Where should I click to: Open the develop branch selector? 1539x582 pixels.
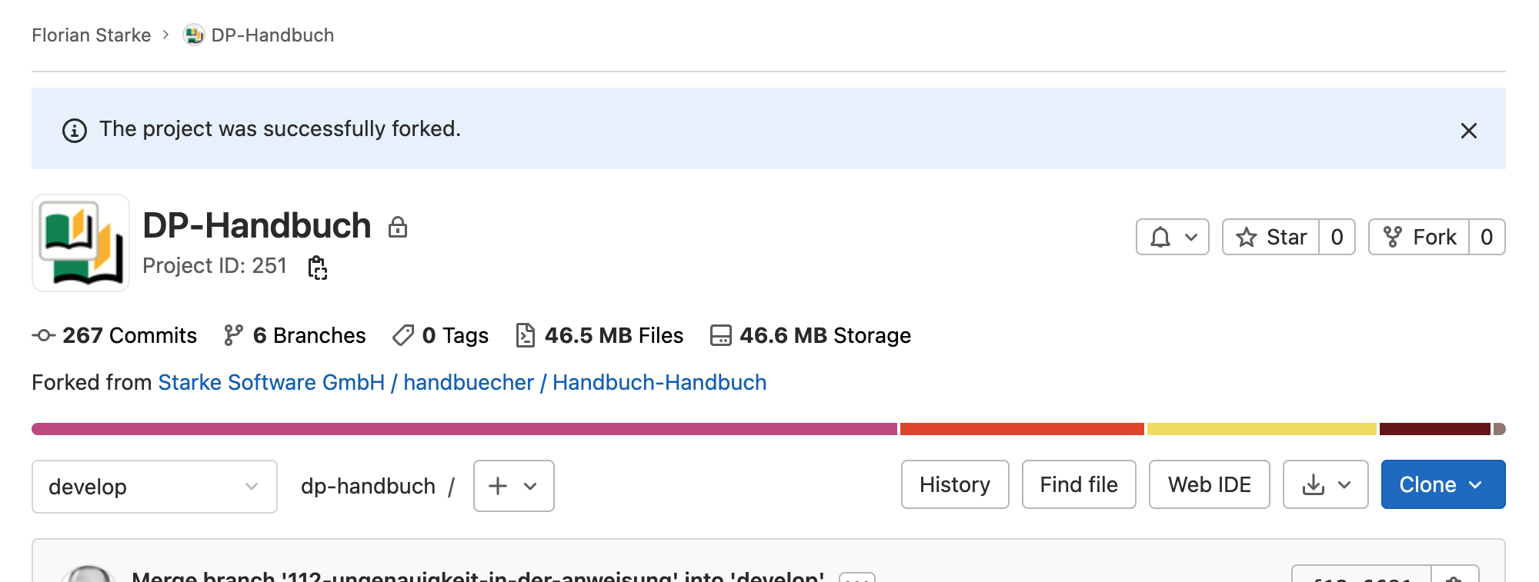[154, 487]
